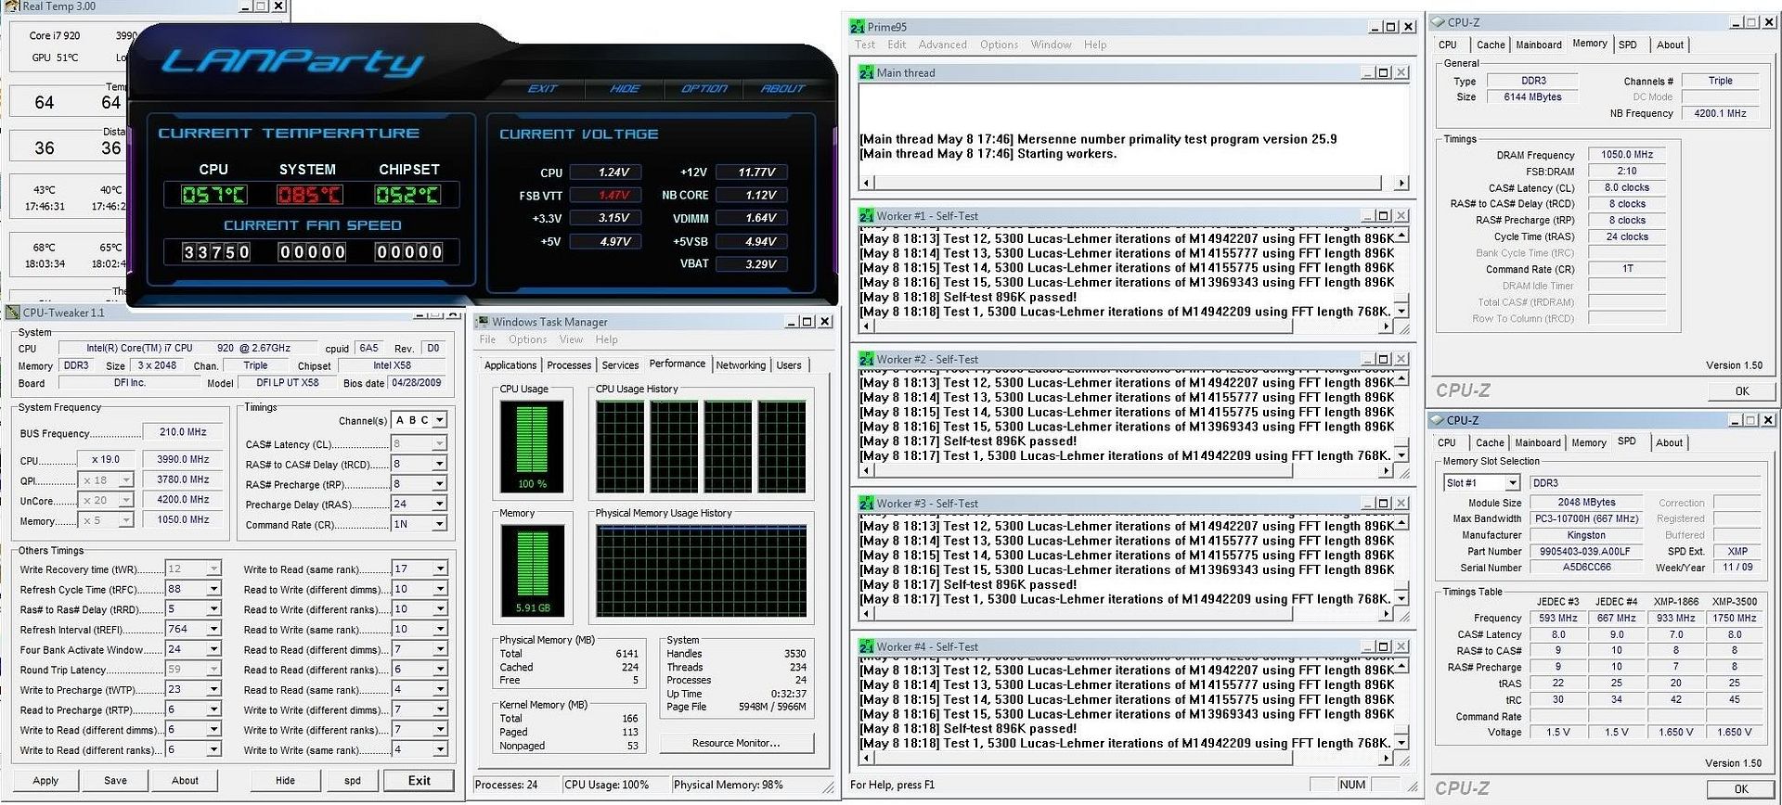Click the DRAM Frequency 1050.0 MHz field
The width and height of the screenshot is (1782, 805).
click(x=1626, y=155)
